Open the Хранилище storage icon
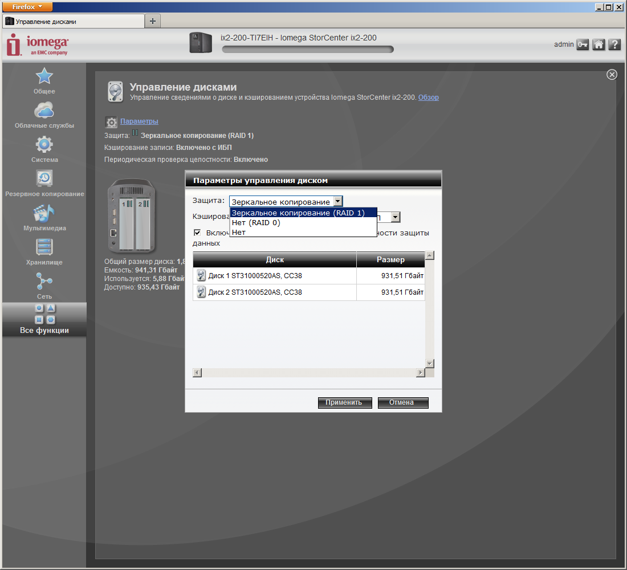627x570 pixels. [x=44, y=247]
